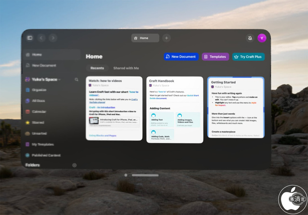308x215 pixels.
Task: Grab the window bar below the window
Action: pos(145,175)
